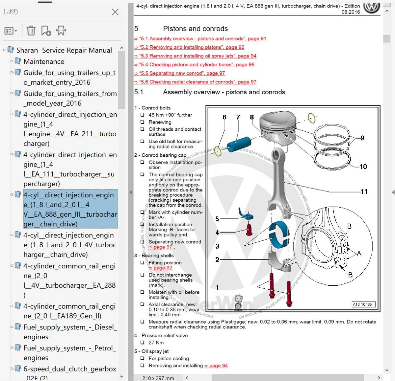
Task: Open Fuel_supply_system_-_Petrol_engines bookmark
Action: tap(69, 353)
